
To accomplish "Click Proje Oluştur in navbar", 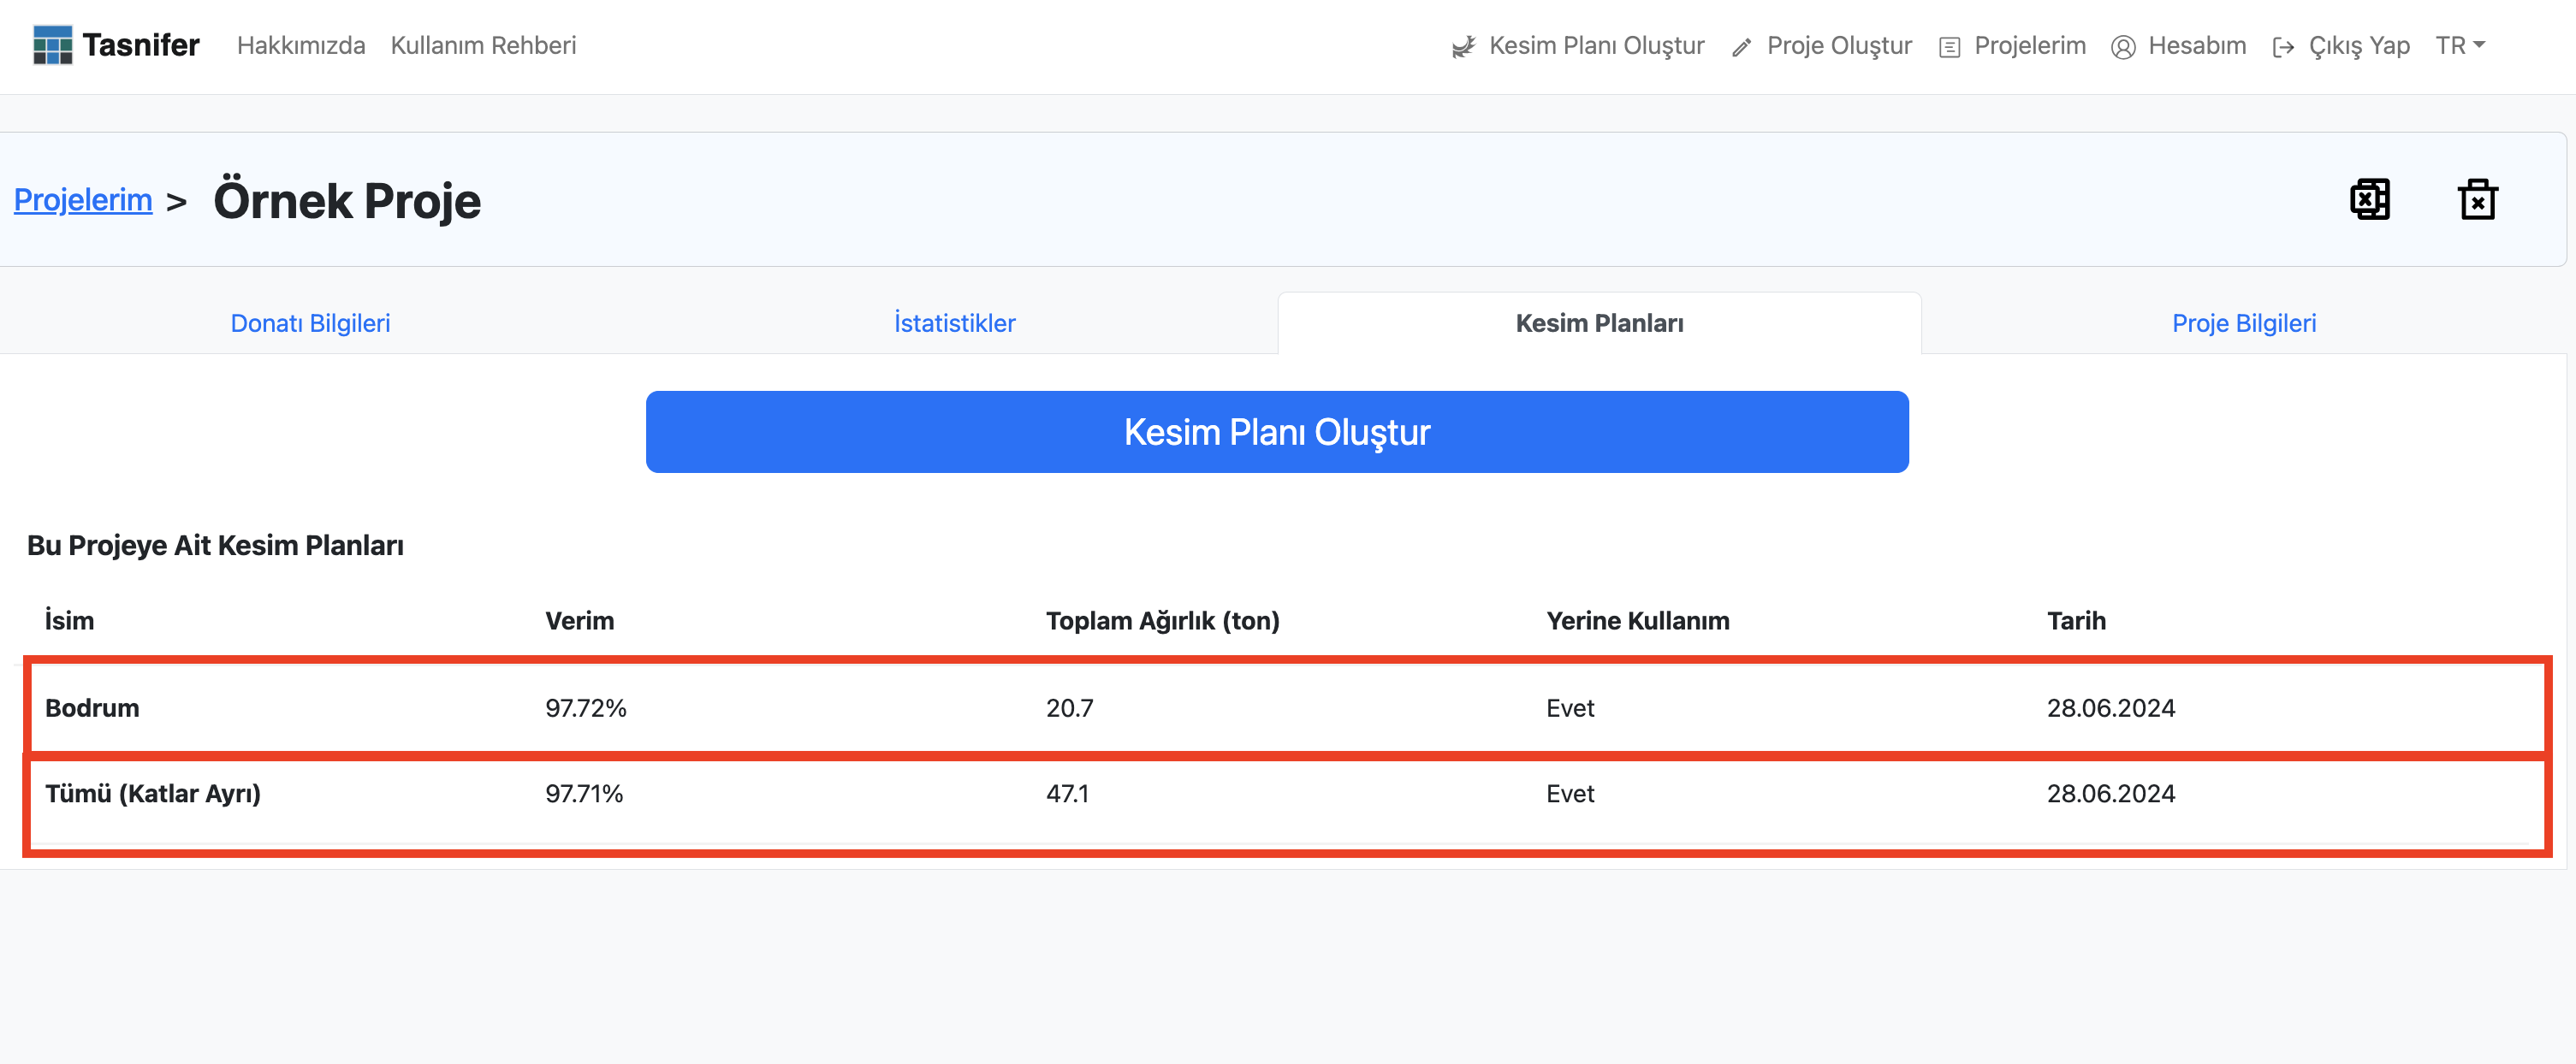I will [x=1839, y=46].
